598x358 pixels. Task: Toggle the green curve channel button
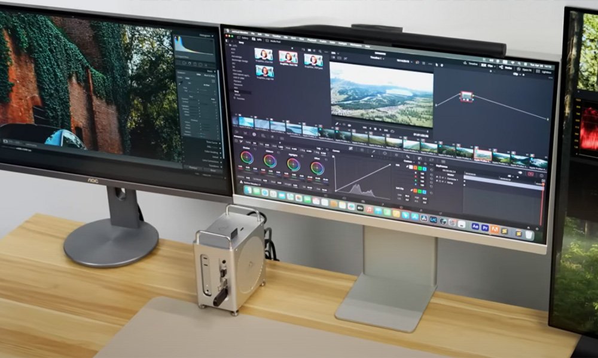click(x=420, y=168)
